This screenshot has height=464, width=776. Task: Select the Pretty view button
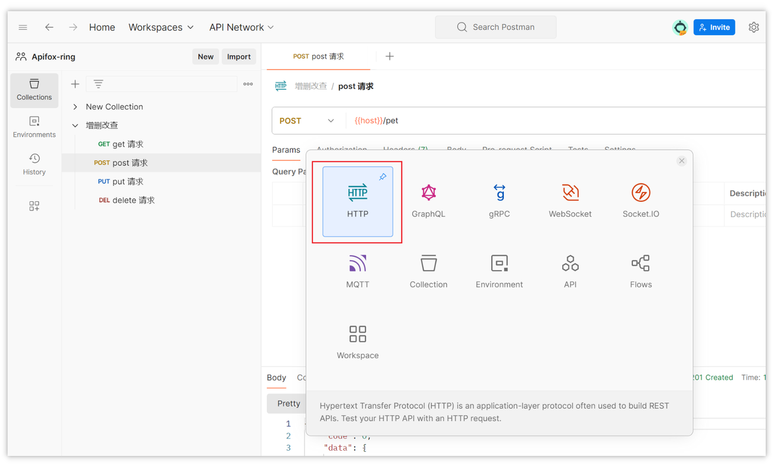click(287, 403)
